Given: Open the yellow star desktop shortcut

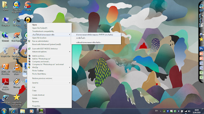Looking at the screenshot, I should pyautogui.click(x=17, y=100).
